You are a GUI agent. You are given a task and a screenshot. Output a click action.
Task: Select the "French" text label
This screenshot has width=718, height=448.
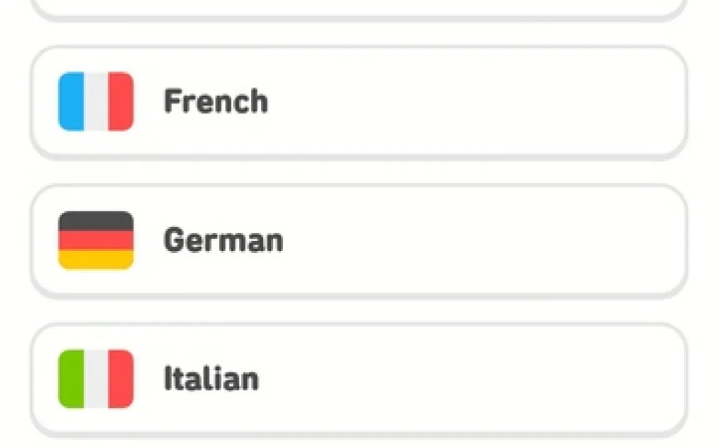(216, 101)
